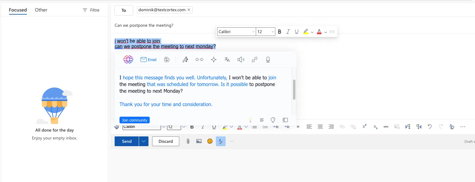Image resolution: width=475 pixels, height=182 pixels.
Task: Toggle bold in the floating format toolbar
Action: (x=280, y=32)
